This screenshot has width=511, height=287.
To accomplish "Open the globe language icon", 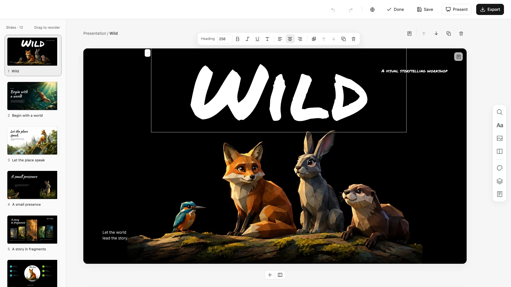I will pyautogui.click(x=372, y=10).
